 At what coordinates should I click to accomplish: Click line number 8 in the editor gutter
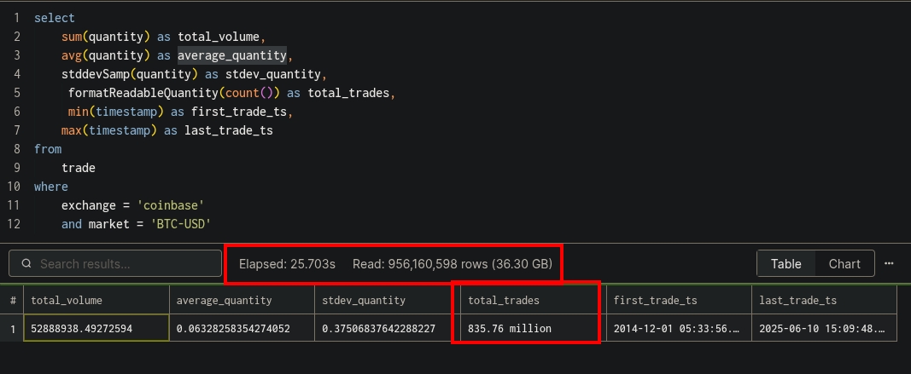pos(17,149)
